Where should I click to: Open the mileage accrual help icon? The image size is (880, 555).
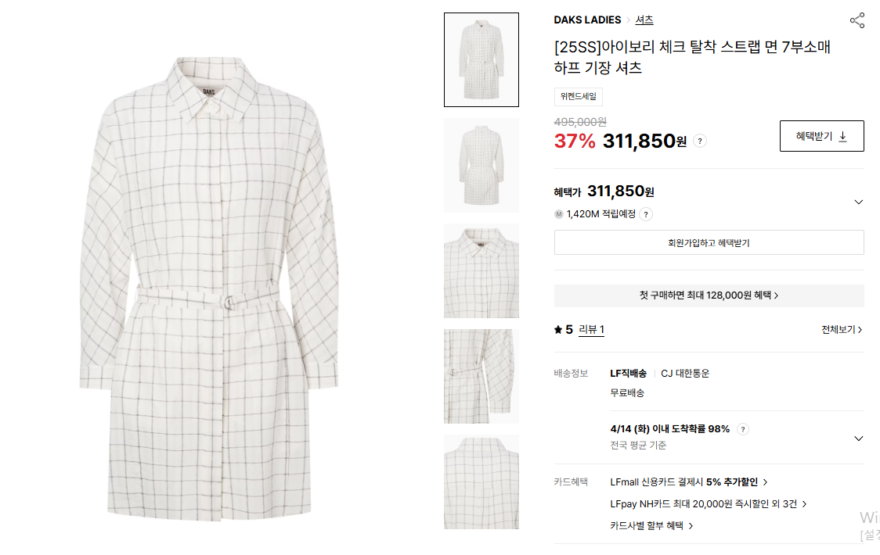coord(646,214)
